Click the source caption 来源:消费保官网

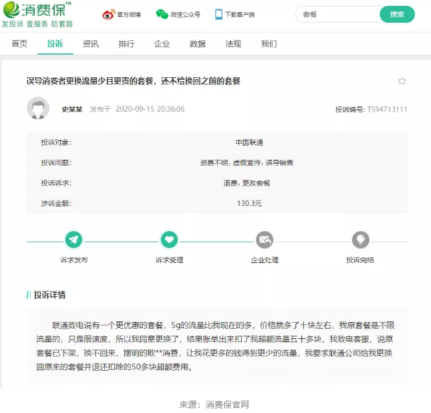tap(214, 405)
